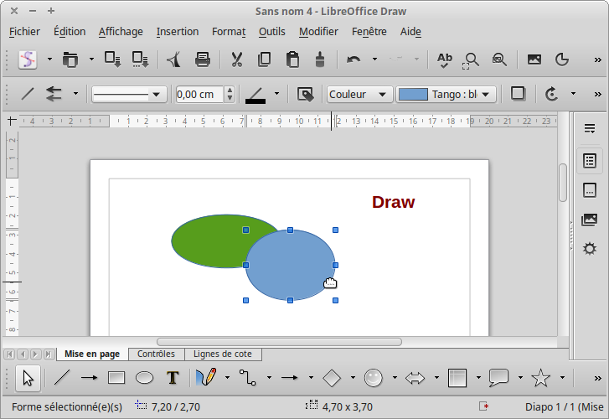The image size is (609, 419).
Task: Select the Ellipse drawing tool
Action: pos(144,378)
